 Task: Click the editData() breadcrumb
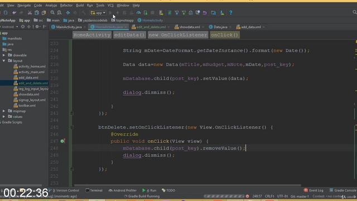(129, 35)
